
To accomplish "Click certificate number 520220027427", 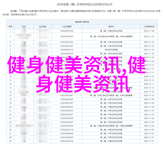I will [66, 46].
